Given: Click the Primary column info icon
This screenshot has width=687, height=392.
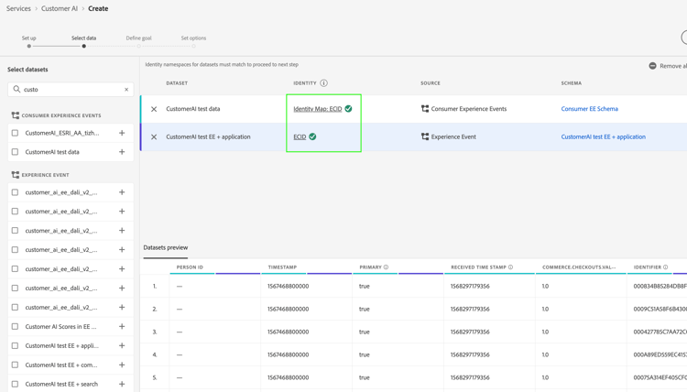Looking at the screenshot, I should [x=387, y=267].
